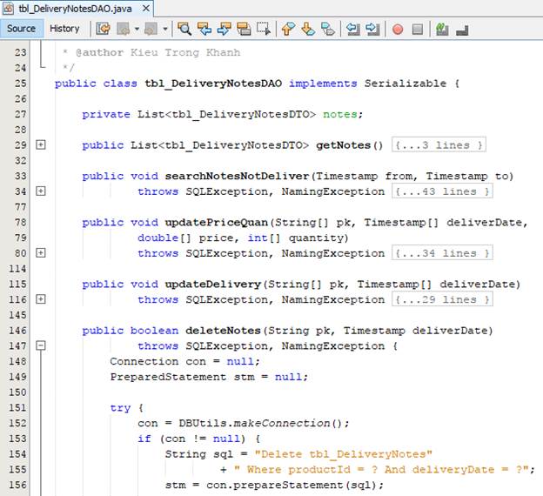Viewport: 543px width, 496px height.
Task: Click the folded {...43 lines} placeholder
Action: pyautogui.click(x=442, y=191)
